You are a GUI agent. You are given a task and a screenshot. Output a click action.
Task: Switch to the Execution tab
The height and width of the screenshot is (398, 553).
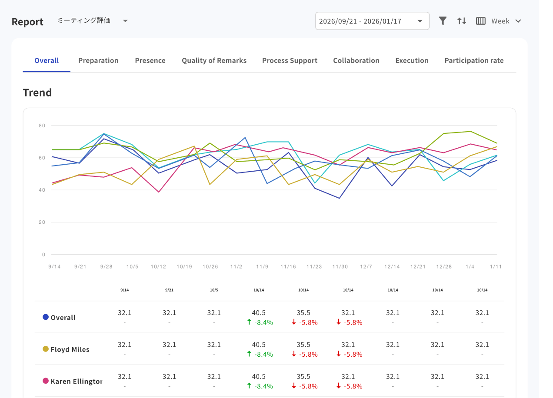click(x=412, y=60)
